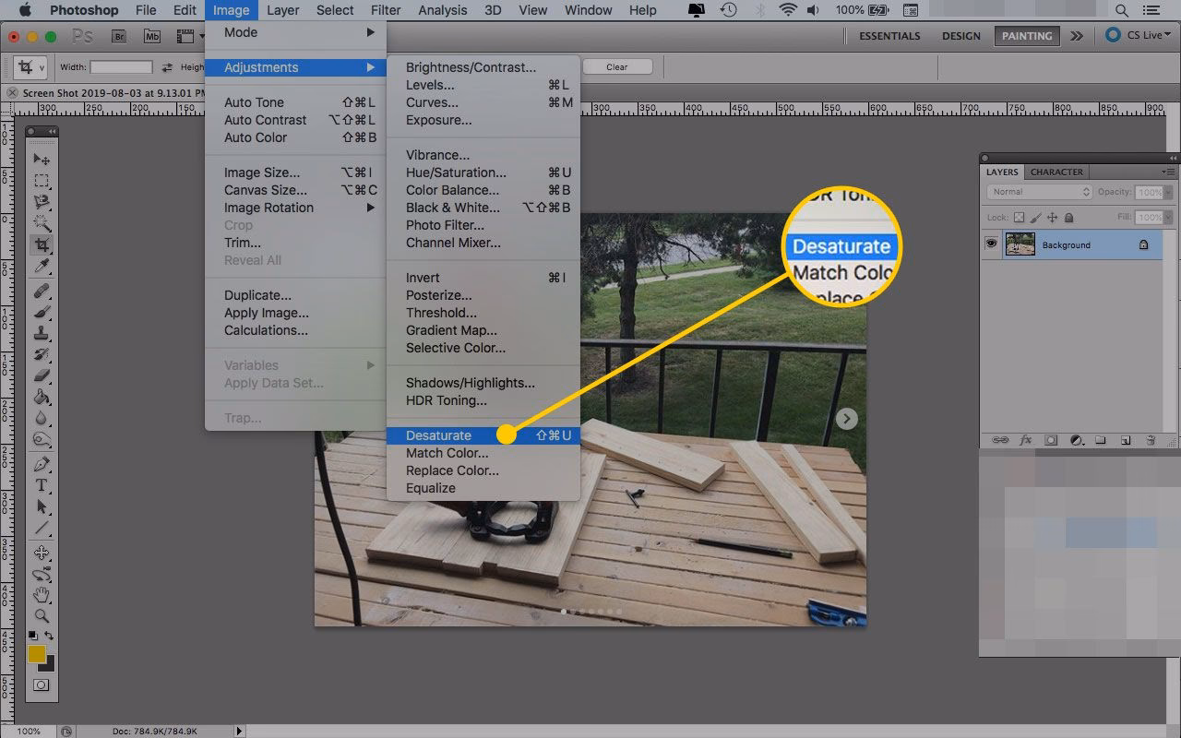Create a new layer in Layers panel
The width and height of the screenshot is (1181, 738).
[x=1126, y=440]
